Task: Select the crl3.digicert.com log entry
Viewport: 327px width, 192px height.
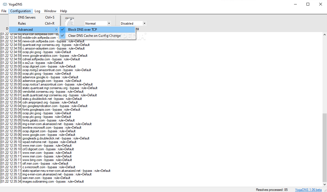Action: 37,149
